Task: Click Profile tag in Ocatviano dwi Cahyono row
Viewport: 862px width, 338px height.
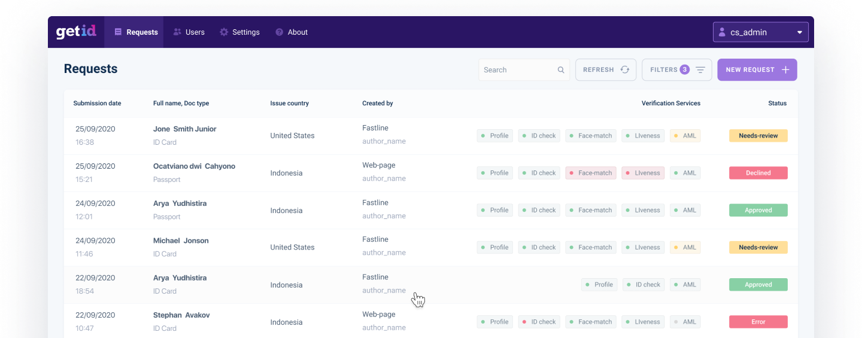Action: click(x=494, y=173)
